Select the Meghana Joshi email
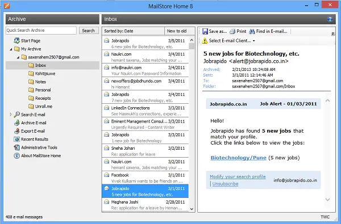The height and width of the screenshot is (224, 341). [x=145, y=205]
